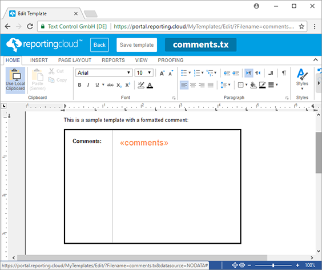Click the comments merge field
322x270 pixels.
[x=144, y=143]
